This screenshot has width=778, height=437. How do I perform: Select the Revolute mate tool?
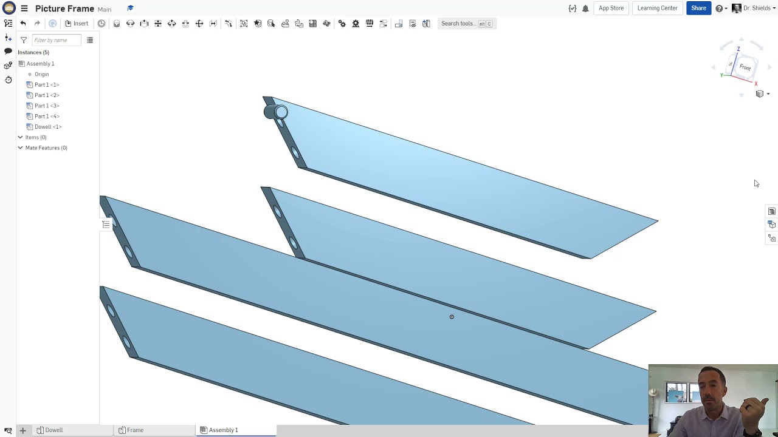[130, 24]
